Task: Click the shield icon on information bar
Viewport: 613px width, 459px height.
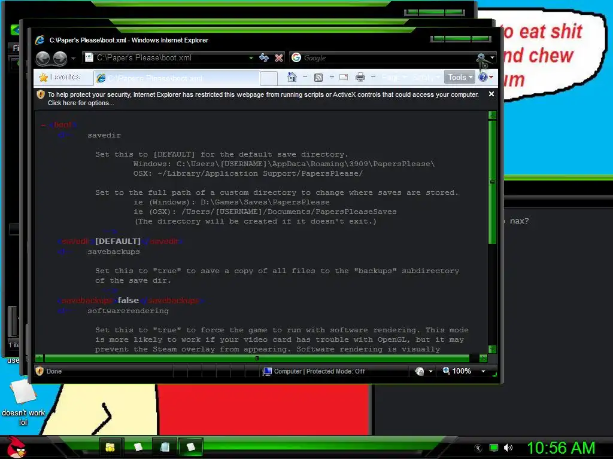Action: click(x=41, y=94)
